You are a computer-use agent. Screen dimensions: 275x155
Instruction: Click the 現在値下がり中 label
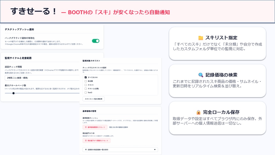pyautogui.click(x=89, y=133)
